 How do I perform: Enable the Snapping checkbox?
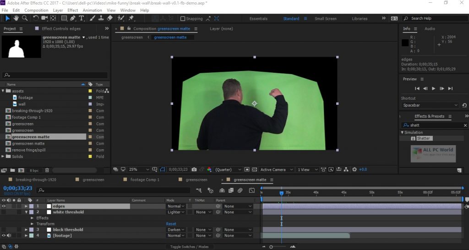[183, 19]
